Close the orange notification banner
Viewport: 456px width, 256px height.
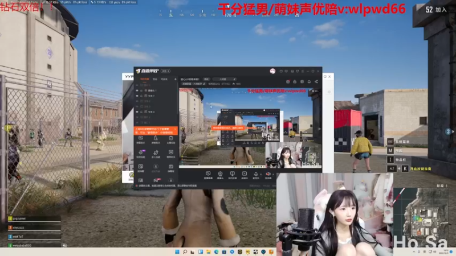(x=175, y=129)
